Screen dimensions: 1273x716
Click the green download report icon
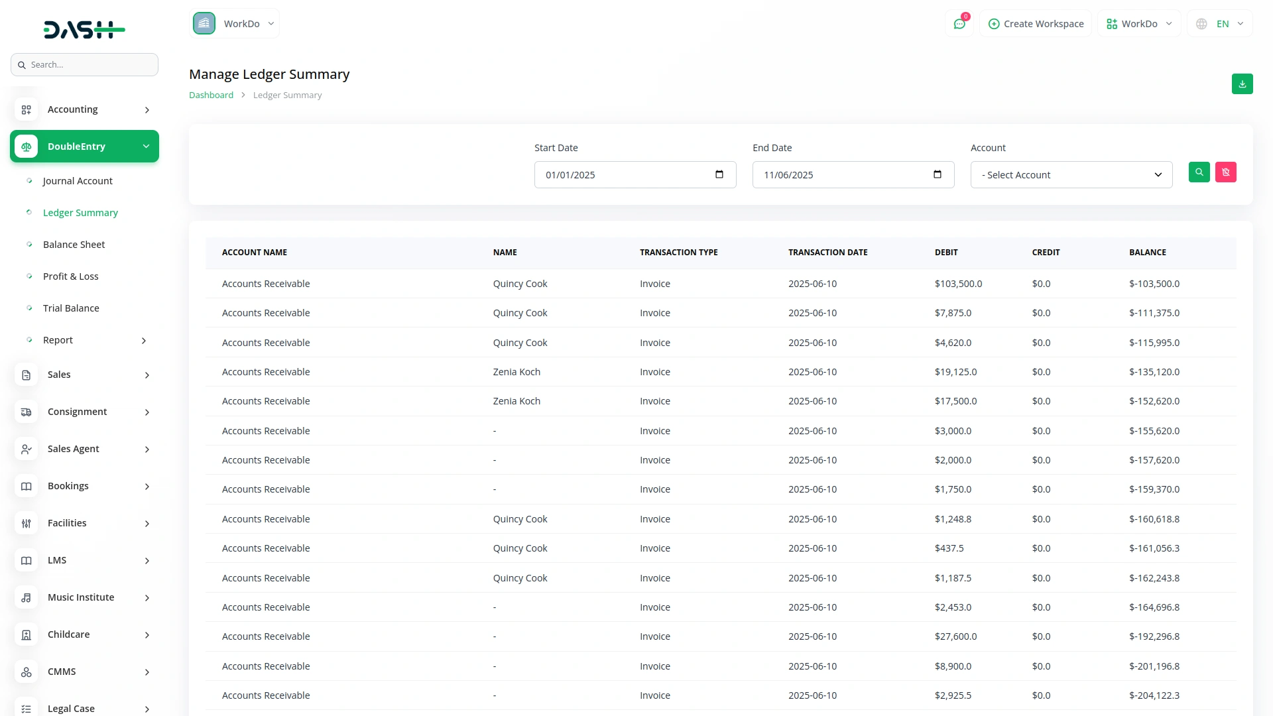pos(1242,84)
